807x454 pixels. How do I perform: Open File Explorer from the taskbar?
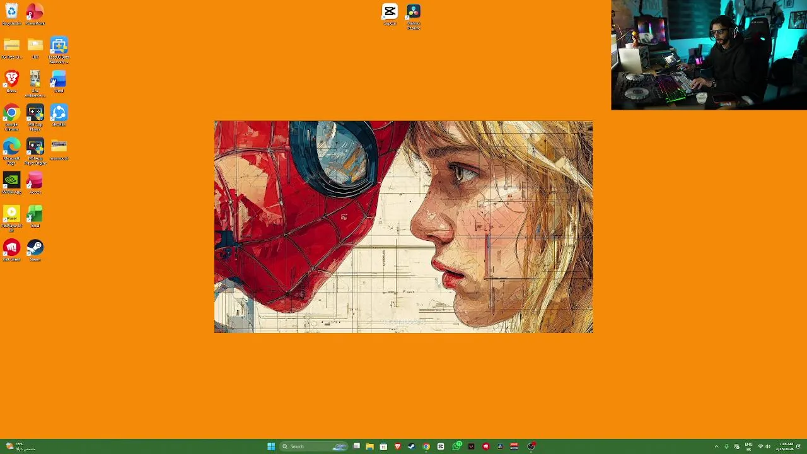click(x=369, y=446)
